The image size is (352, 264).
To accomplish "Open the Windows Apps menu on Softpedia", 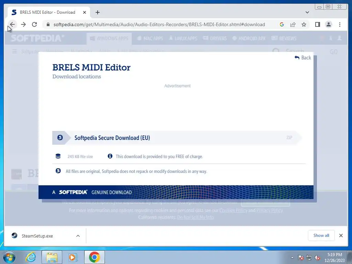I will 109,38.
